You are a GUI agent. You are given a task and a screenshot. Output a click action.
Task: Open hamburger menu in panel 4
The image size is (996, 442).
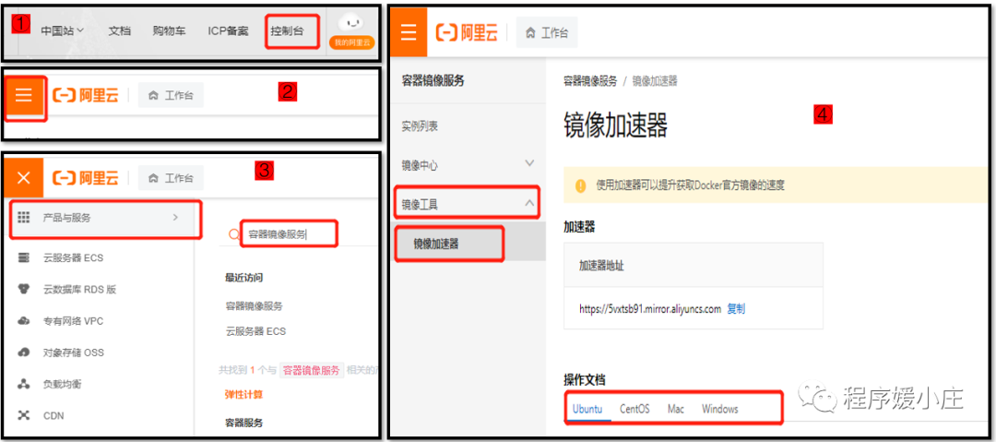[409, 32]
